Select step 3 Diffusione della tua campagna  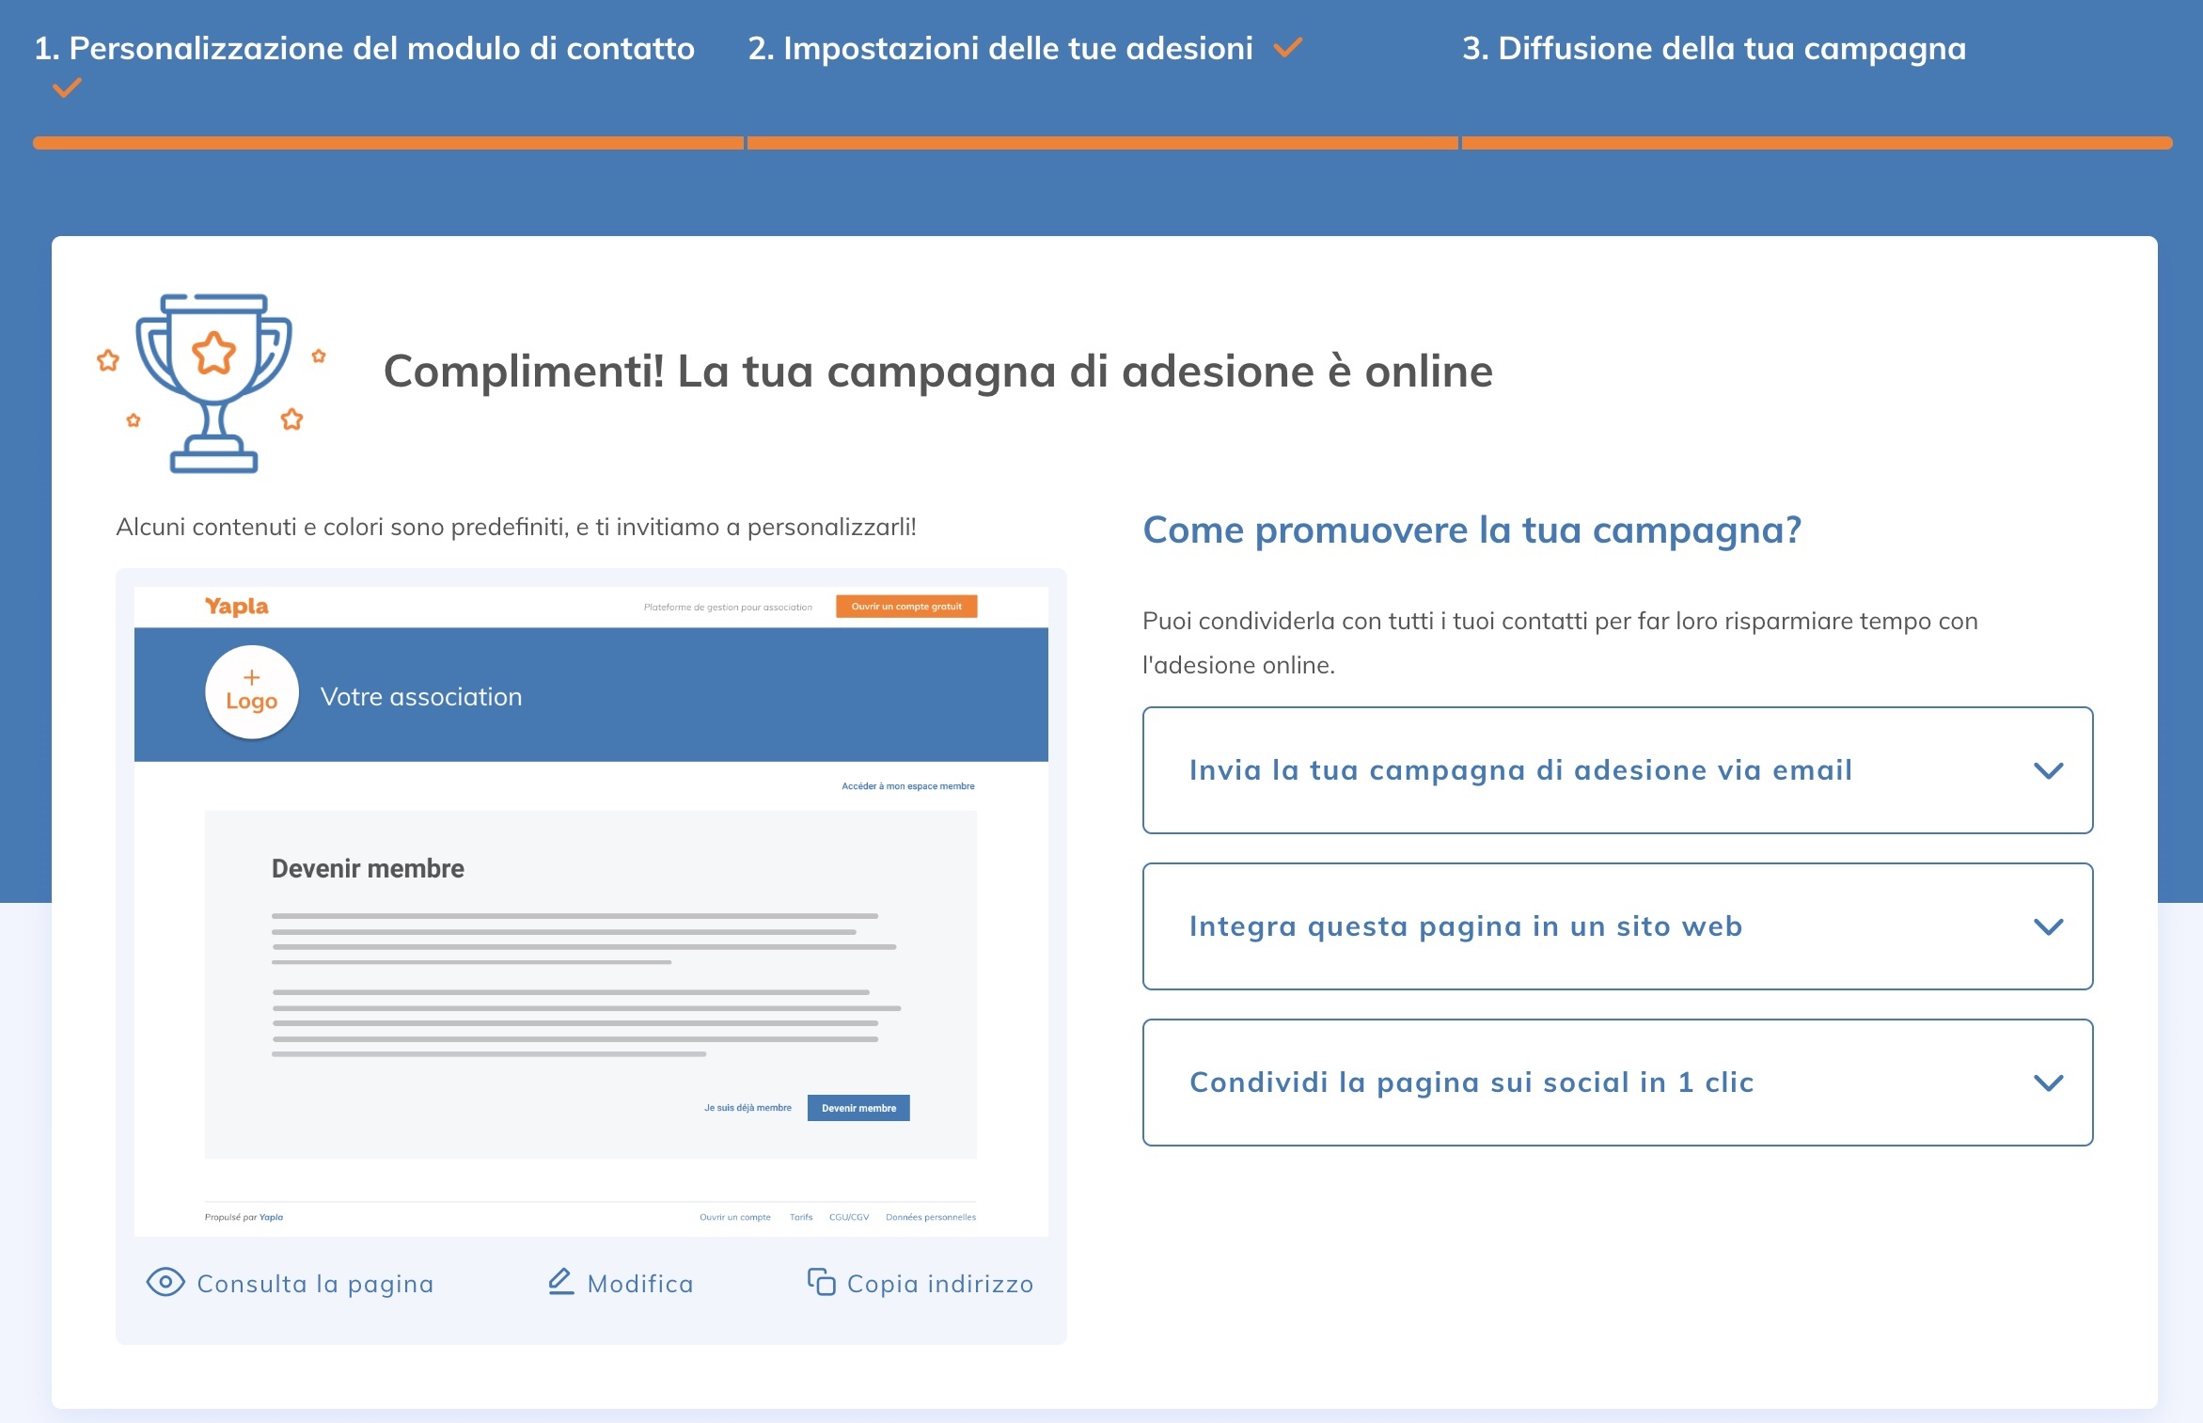pyautogui.click(x=1713, y=48)
